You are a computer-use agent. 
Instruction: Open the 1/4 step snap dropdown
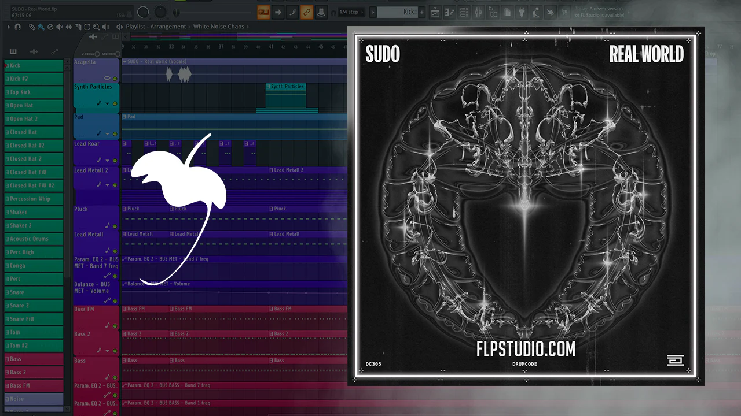(351, 12)
